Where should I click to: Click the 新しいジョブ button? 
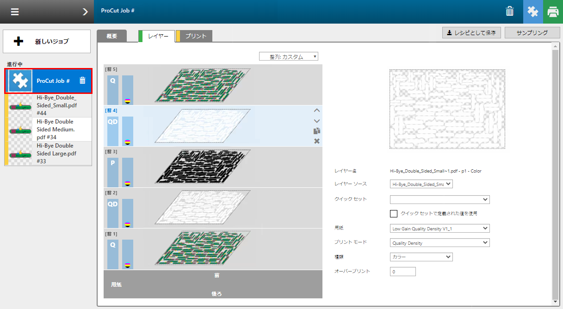pyautogui.click(x=47, y=42)
